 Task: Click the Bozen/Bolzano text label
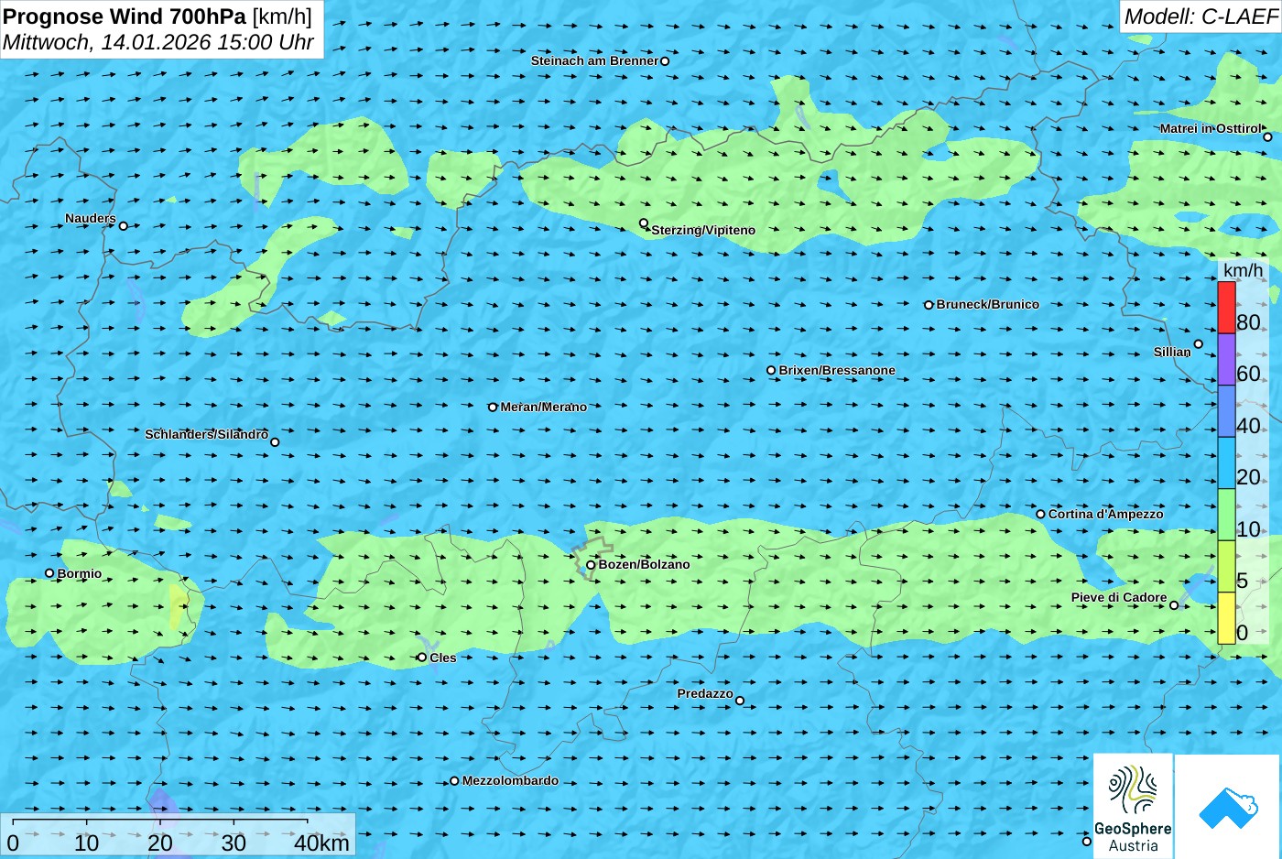pyautogui.click(x=645, y=565)
